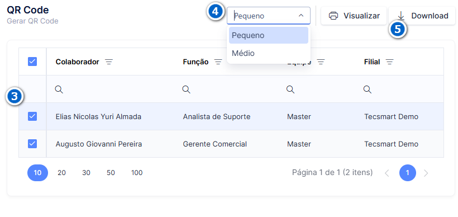Screen dimensions: 458x217
Task: Set page size to 30
Action: (x=86, y=173)
